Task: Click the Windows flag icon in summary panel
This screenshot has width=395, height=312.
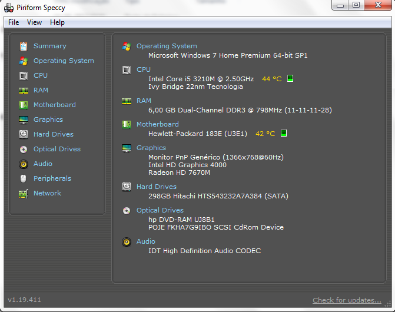Action: [x=127, y=47]
